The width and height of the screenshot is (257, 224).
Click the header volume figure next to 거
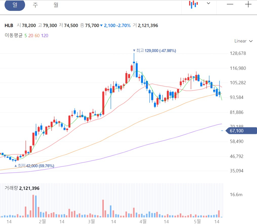(x=148, y=26)
